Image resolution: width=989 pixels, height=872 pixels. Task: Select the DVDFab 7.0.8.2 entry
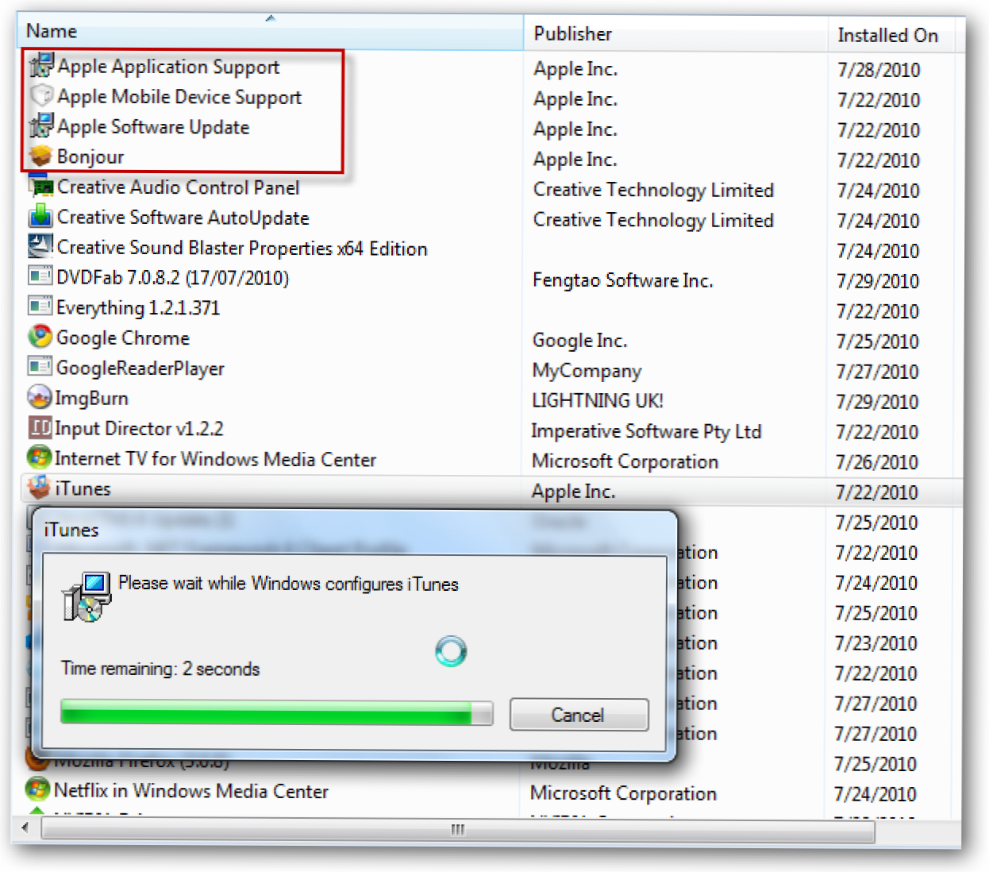tap(172, 278)
